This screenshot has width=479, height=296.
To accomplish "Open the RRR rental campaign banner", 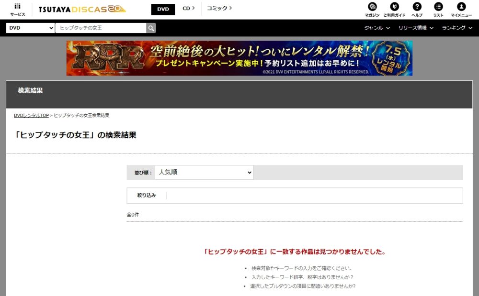I will 239,58.
